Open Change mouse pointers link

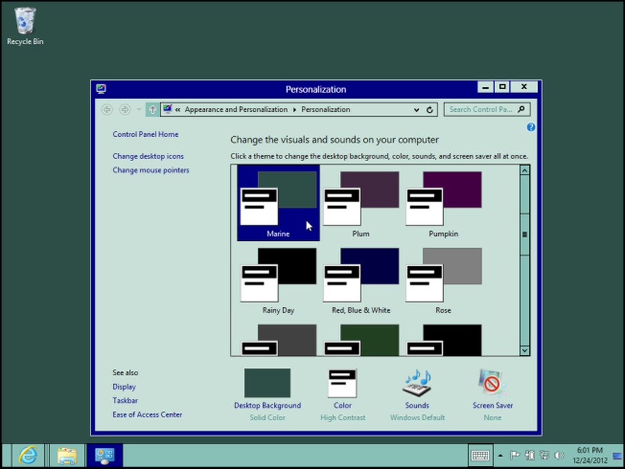(x=151, y=170)
